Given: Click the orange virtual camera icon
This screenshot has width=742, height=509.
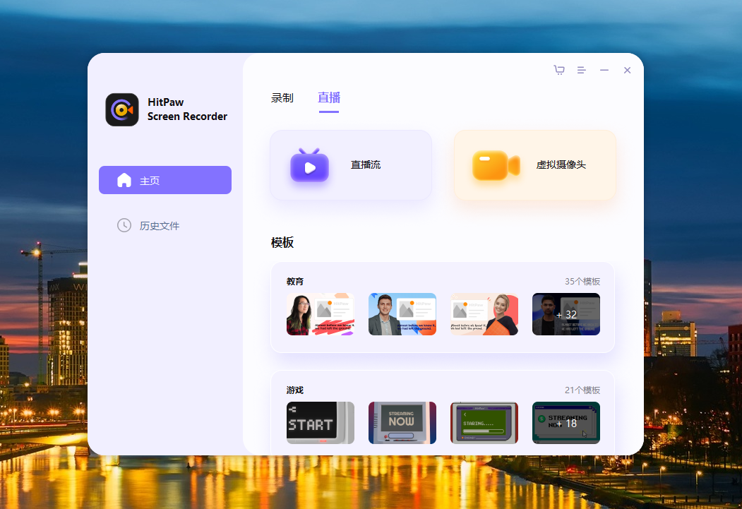Looking at the screenshot, I should click(496, 165).
